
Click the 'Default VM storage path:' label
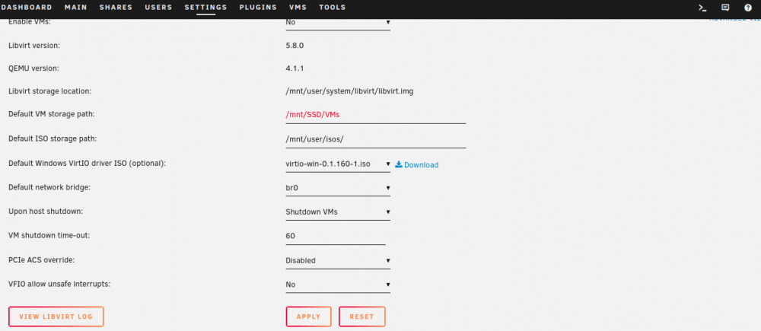point(52,114)
